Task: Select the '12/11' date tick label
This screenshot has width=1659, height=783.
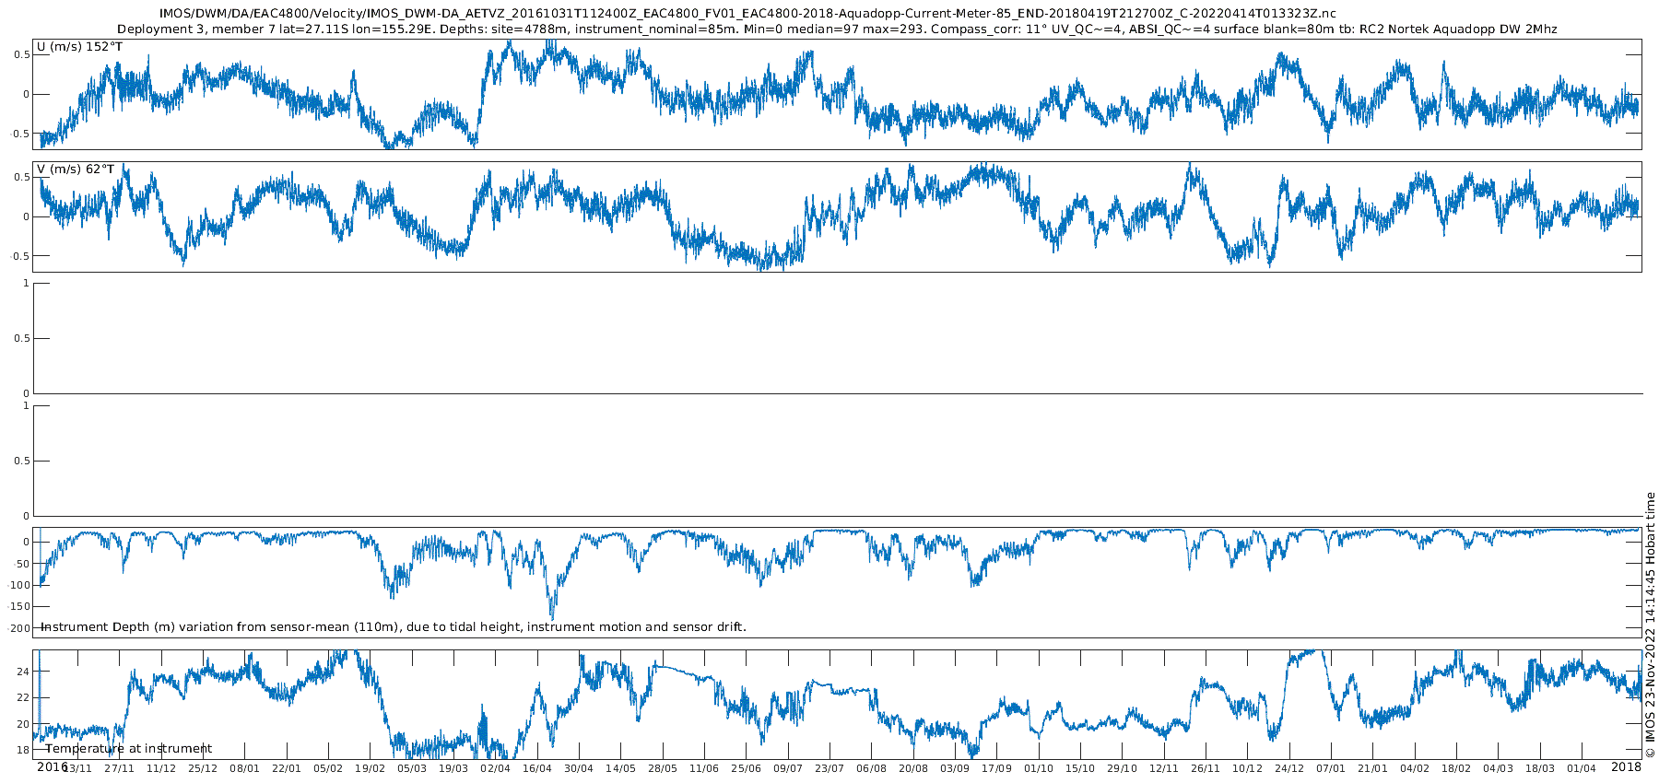Action: click(1164, 768)
